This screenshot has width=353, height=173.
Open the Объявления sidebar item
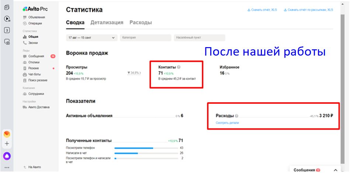point(34,17)
